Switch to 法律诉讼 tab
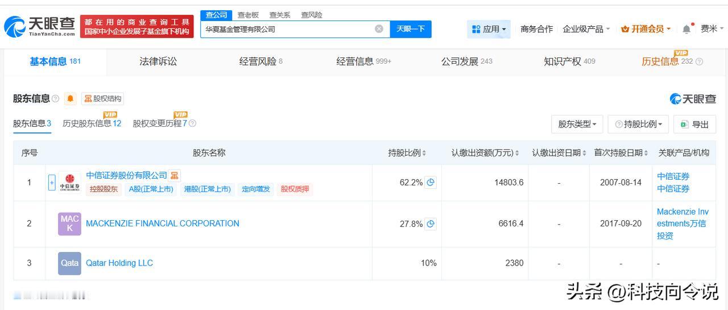The height and width of the screenshot is (310, 728). pos(158,61)
